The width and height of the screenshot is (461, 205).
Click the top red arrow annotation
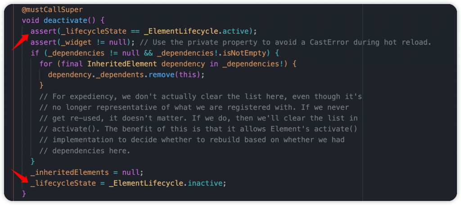click(21, 42)
